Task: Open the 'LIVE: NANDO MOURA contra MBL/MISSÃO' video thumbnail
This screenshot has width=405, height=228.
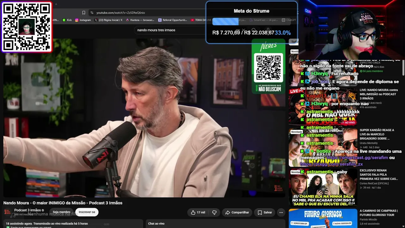Action: click(323, 107)
